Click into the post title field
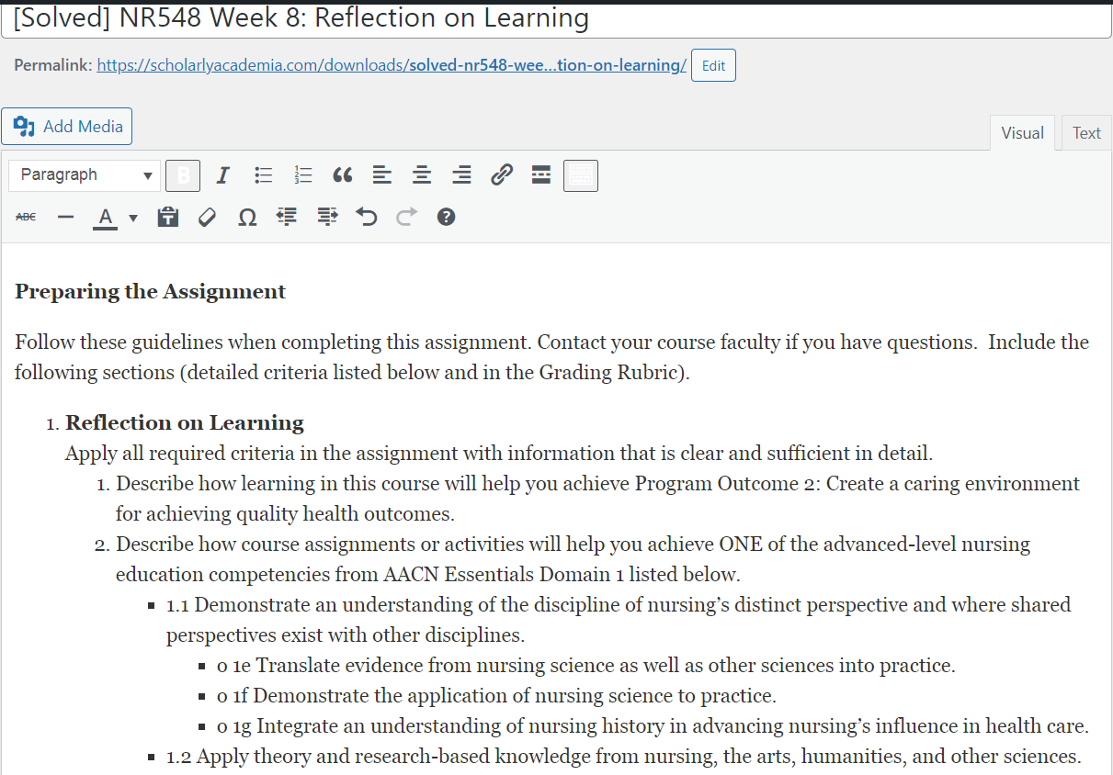Screen dimensions: 1113x775 click(x=556, y=19)
